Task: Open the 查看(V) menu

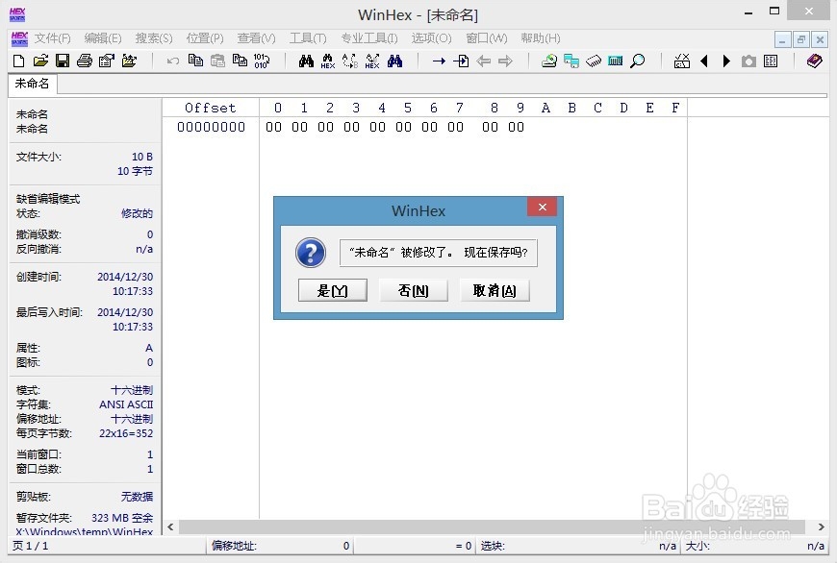Action: pyautogui.click(x=256, y=38)
